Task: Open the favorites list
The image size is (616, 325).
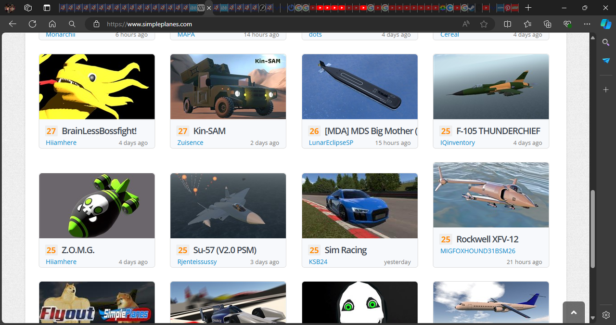Action: [527, 24]
